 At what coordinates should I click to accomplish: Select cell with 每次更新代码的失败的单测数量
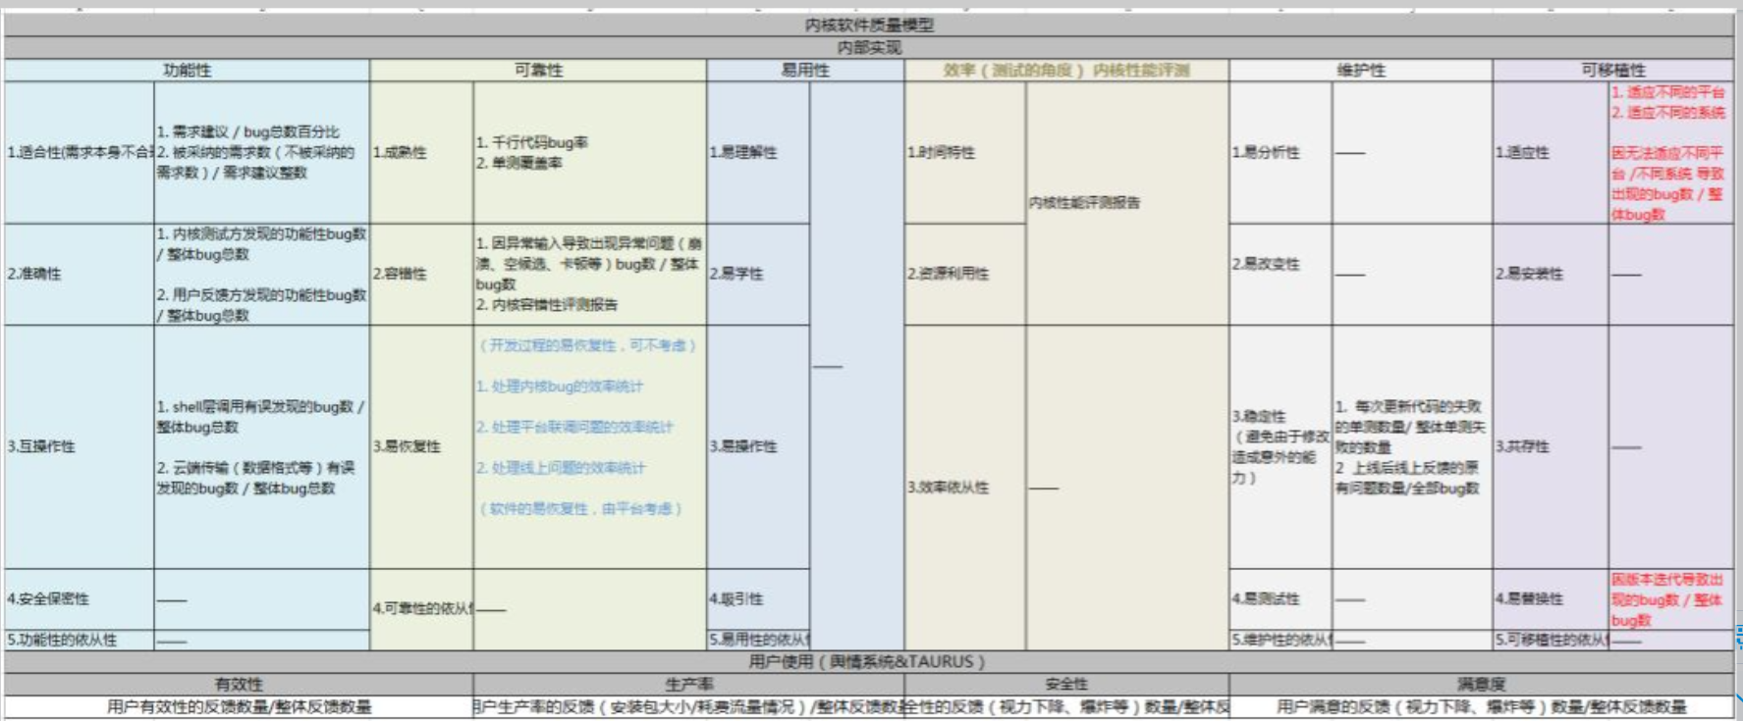coord(1412,446)
